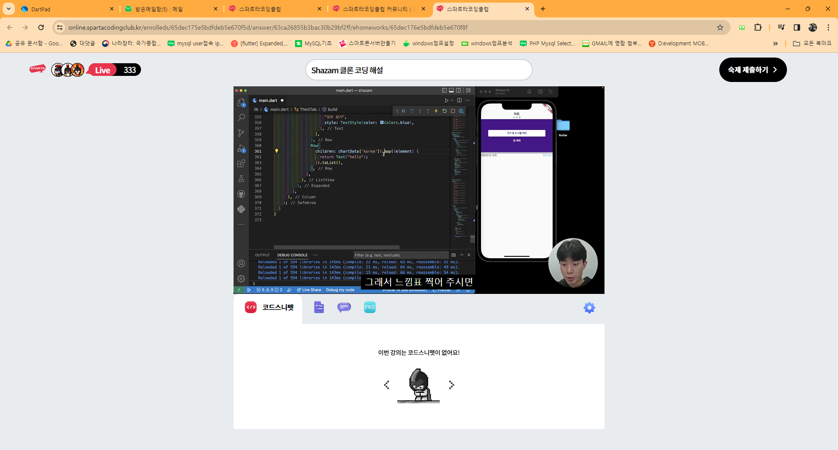Click the browser forward button
The height and width of the screenshot is (450, 838).
click(x=25, y=27)
